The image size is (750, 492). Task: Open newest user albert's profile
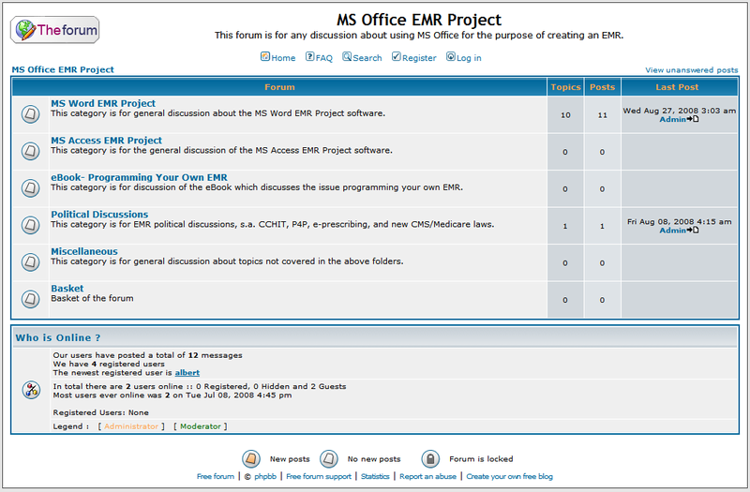pos(187,372)
